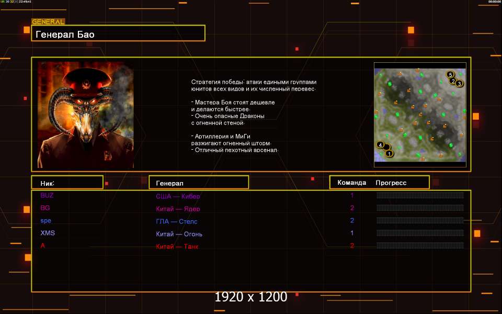This screenshot has height=314, width=502.
Task: Click the progress bar in BG's row
Action: point(420,208)
